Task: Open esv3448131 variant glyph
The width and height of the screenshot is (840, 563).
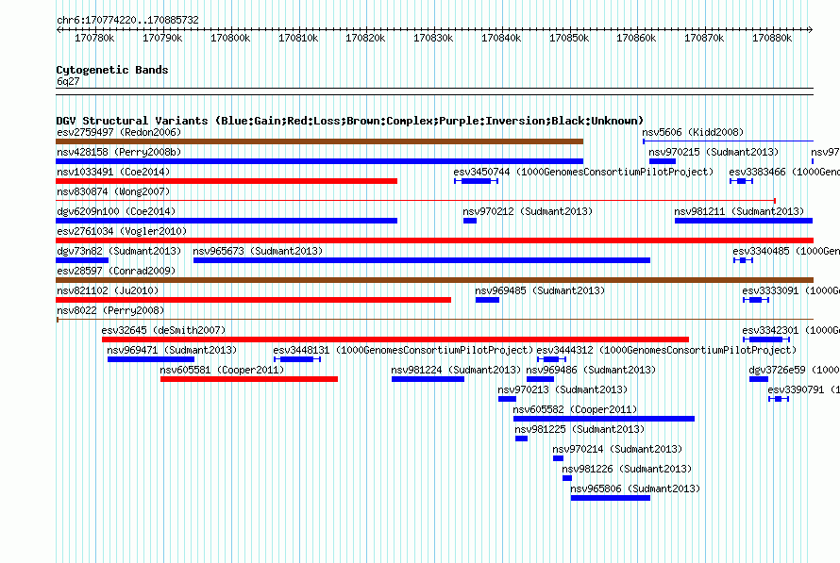Action: (297, 359)
